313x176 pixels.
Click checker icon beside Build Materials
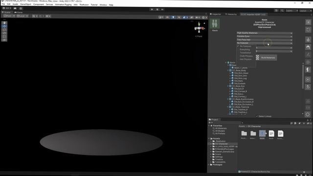pos(257,58)
